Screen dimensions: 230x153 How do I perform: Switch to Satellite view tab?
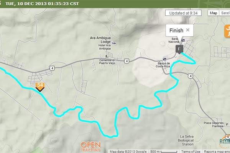coord(225,13)
